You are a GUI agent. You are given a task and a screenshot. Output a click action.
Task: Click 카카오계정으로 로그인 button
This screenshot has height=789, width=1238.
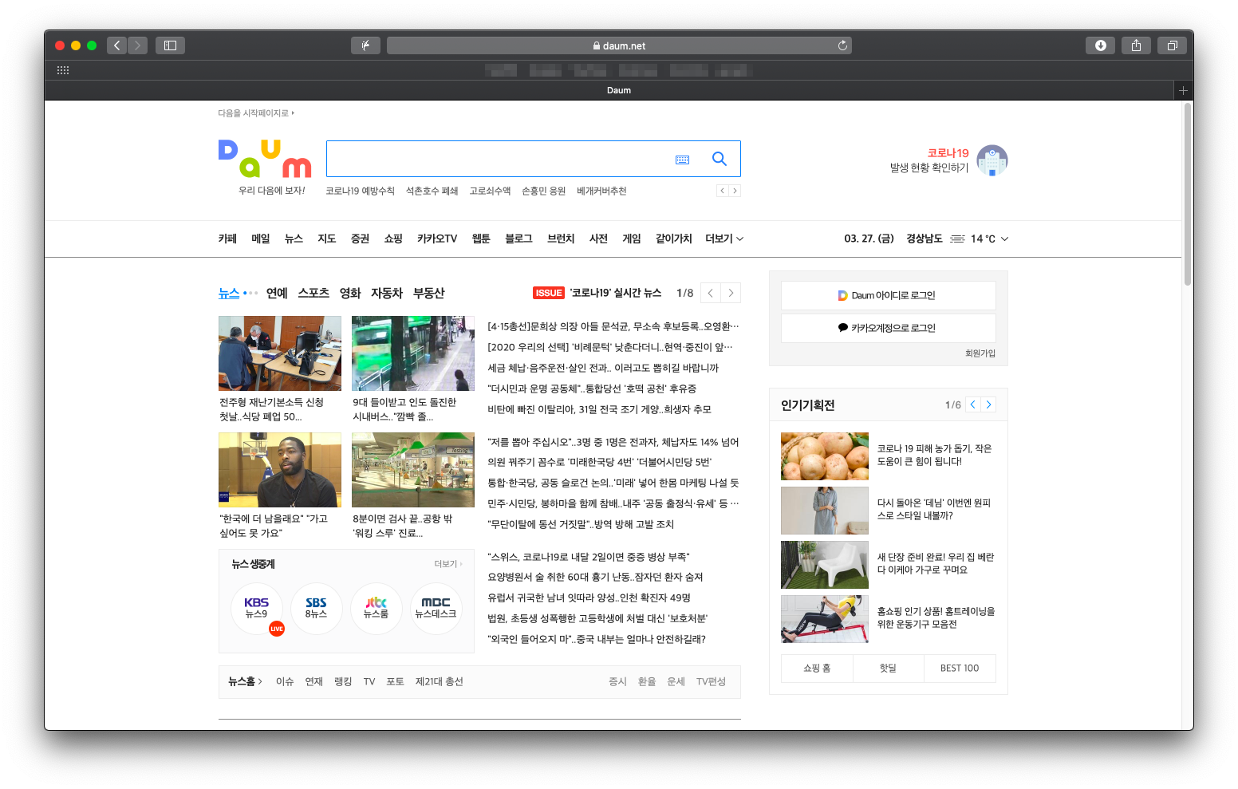(x=888, y=328)
